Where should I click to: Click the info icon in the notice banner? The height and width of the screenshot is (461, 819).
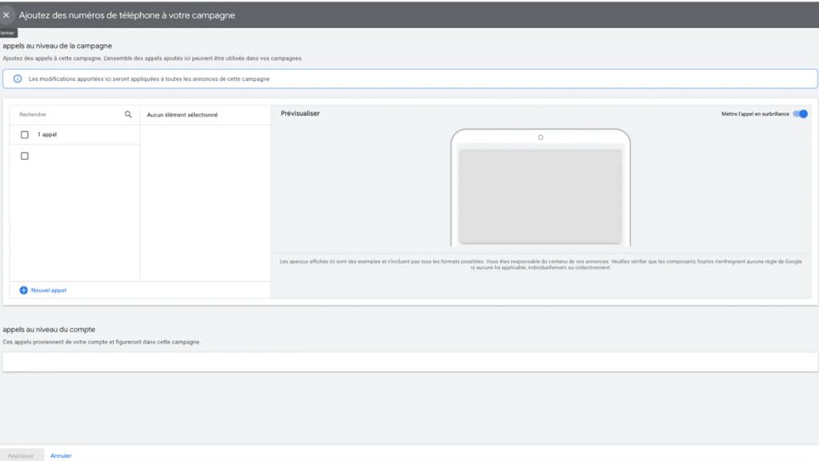click(x=18, y=79)
